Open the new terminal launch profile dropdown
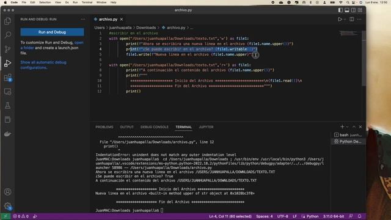The height and width of the screenshot is (220, 391). tap(348, 127)
